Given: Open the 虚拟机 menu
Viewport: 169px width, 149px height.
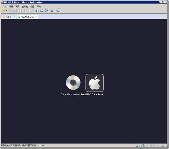Looking at the screenshot, I should point(25,6).
